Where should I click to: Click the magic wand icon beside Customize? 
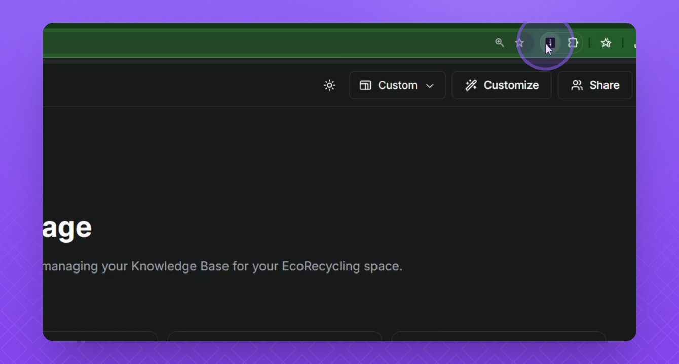471,85
